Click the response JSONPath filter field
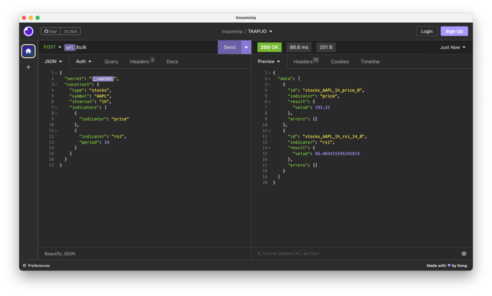This screenshot has height=296, width=492. [x=356, y=253]
